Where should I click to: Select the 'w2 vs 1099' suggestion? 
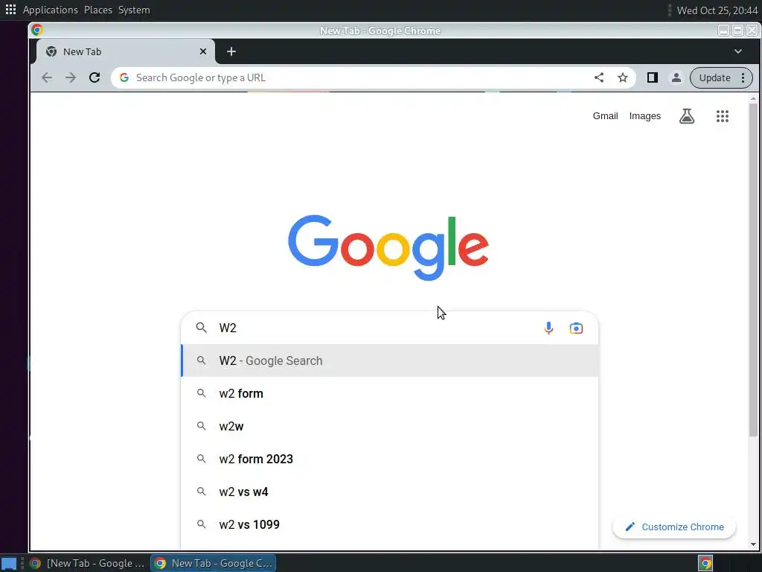(x=390, y=524)
